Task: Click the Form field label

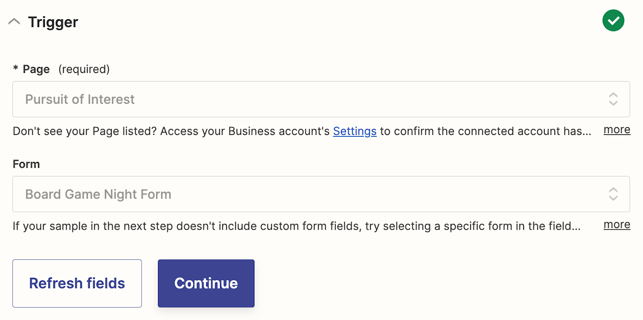Action: click(26, 164)
